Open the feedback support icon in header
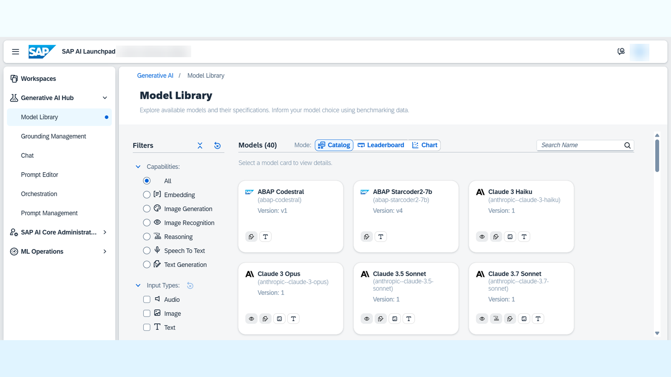 (x=621, y=52)
